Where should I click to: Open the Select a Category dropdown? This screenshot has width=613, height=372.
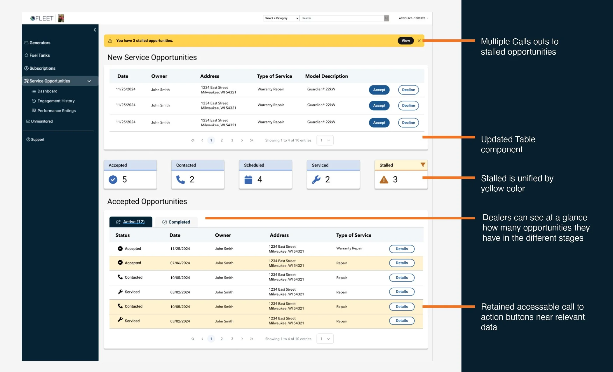point(281,18)
